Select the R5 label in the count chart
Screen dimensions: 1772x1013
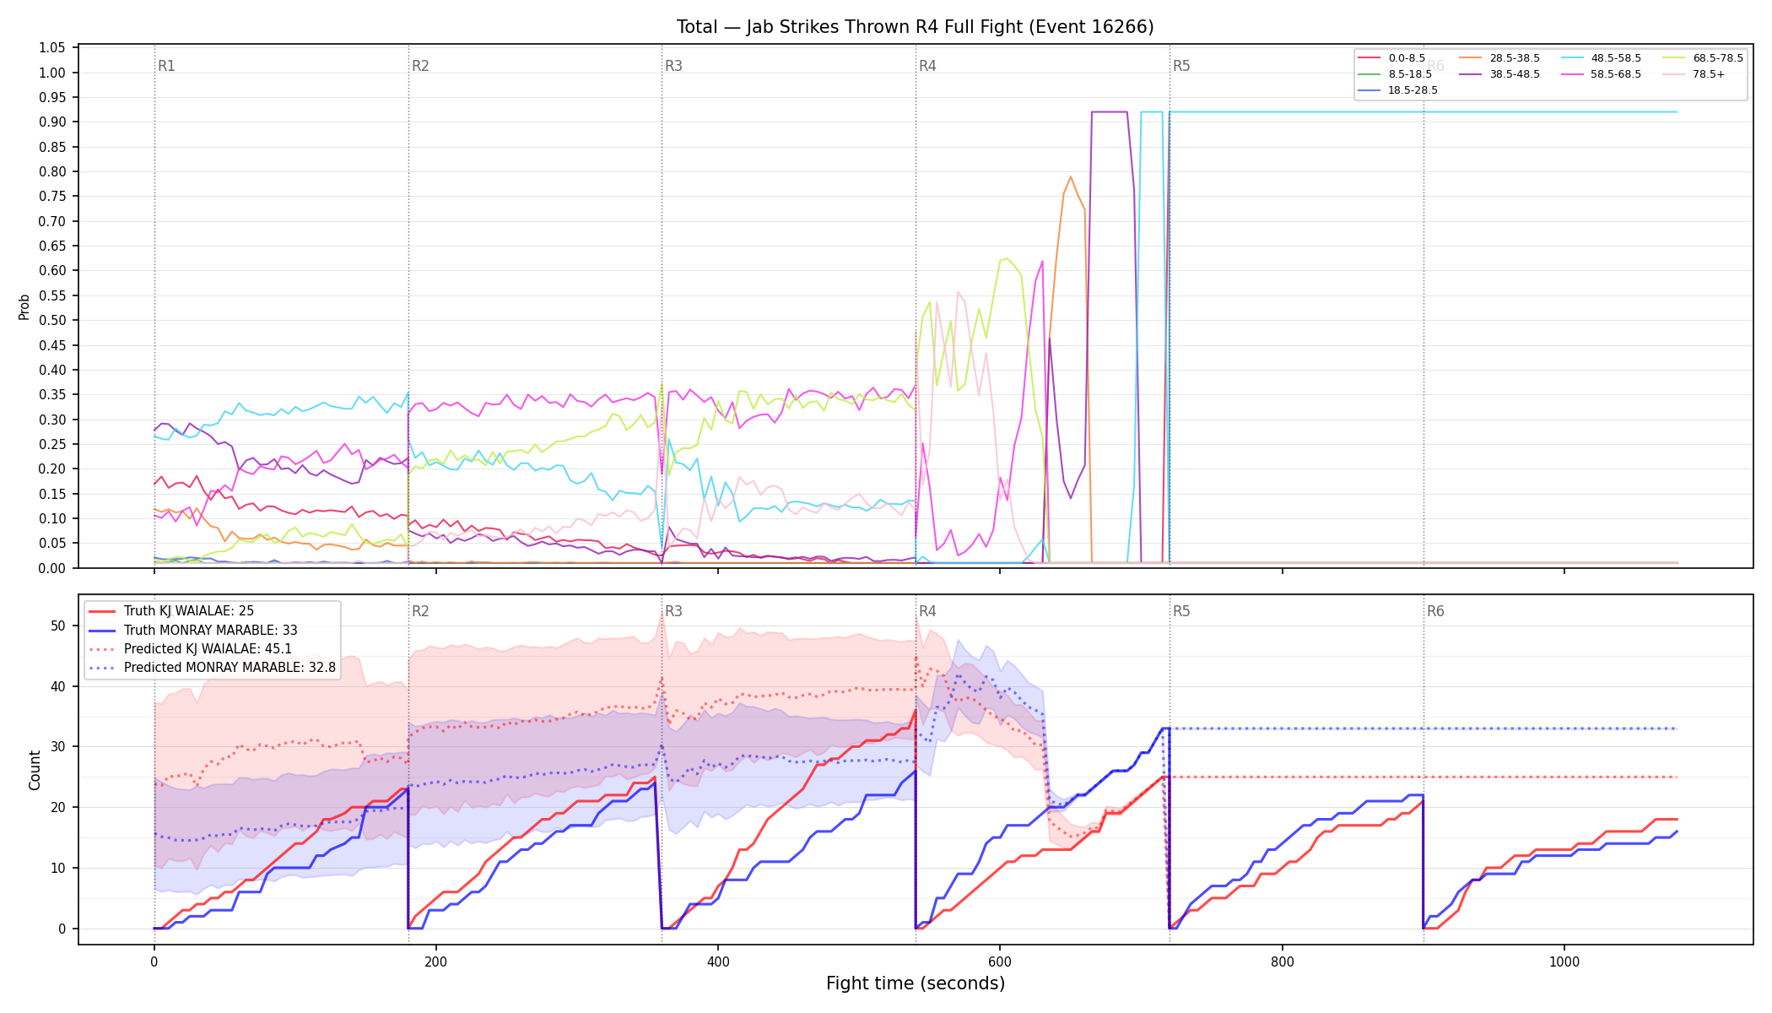pyautogui.click(x=1181, y=611)
